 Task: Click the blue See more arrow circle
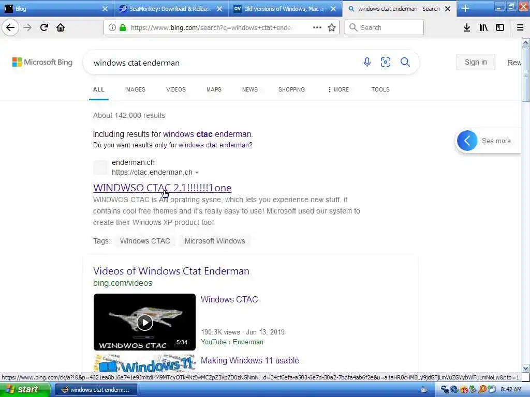pyautogui.click(x=467, y=141)
